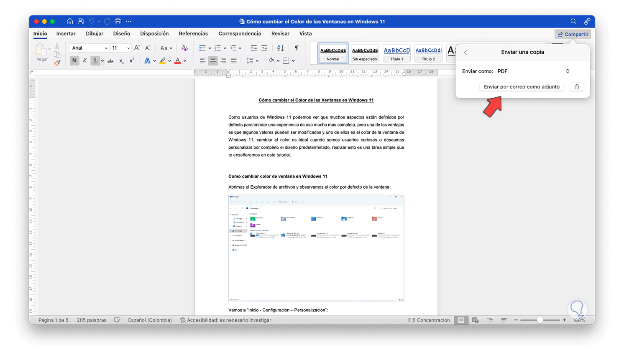Share the copy via the share-sheet icon

pos(577,87)
